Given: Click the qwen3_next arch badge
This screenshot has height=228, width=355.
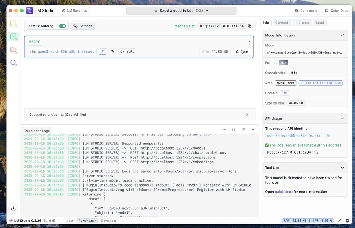Looking at the screenshot, I should [285, 83].
